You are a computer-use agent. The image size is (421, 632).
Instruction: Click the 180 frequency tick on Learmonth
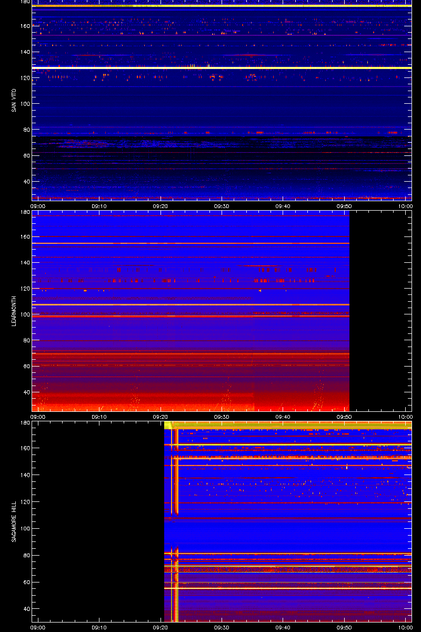24,212
